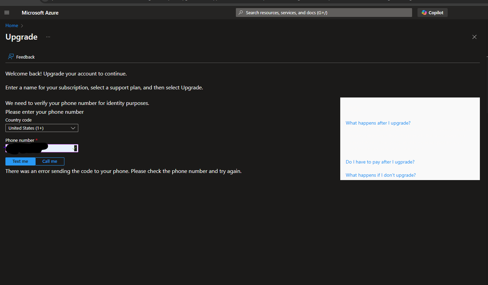This screenshot has width=488, height=285.
Task: Open 'Do I have to pay after I upgrade?' link
Action: [380, 162]
